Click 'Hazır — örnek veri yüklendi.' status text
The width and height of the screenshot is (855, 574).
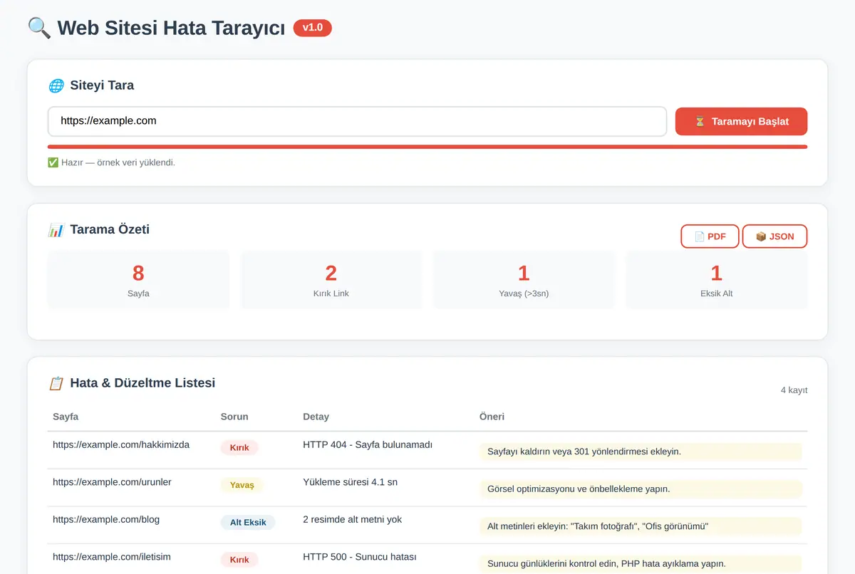(118, 162)
